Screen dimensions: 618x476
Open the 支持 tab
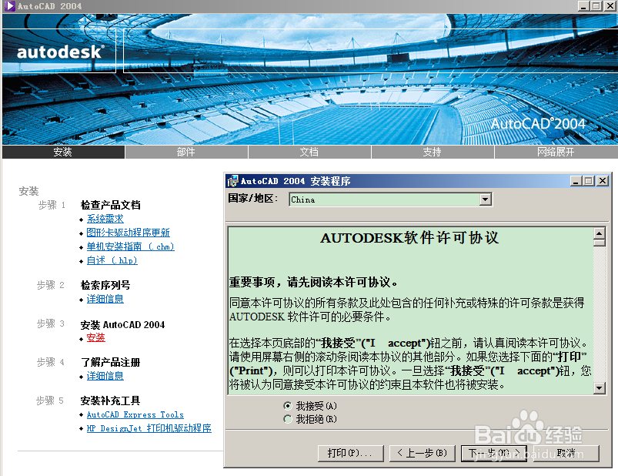point(433,152)
